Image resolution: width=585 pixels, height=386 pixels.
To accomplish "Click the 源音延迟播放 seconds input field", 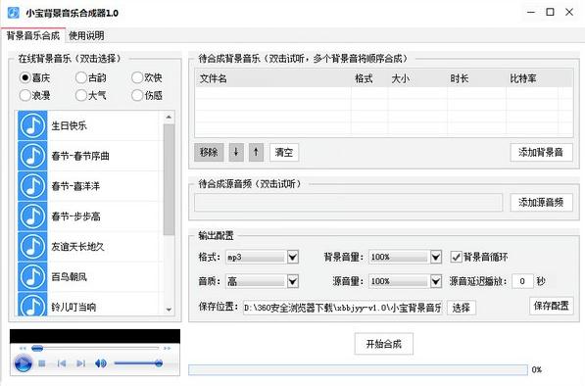I will click(522, 281).
